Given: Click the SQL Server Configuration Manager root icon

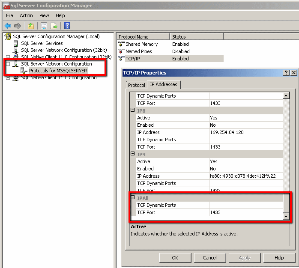Looking at the screenshot, I should click(x=8, y=36).
